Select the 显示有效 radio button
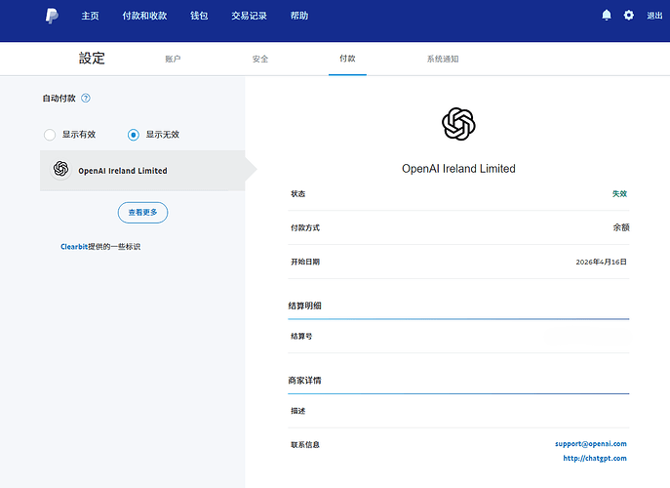 coord(50,135)
